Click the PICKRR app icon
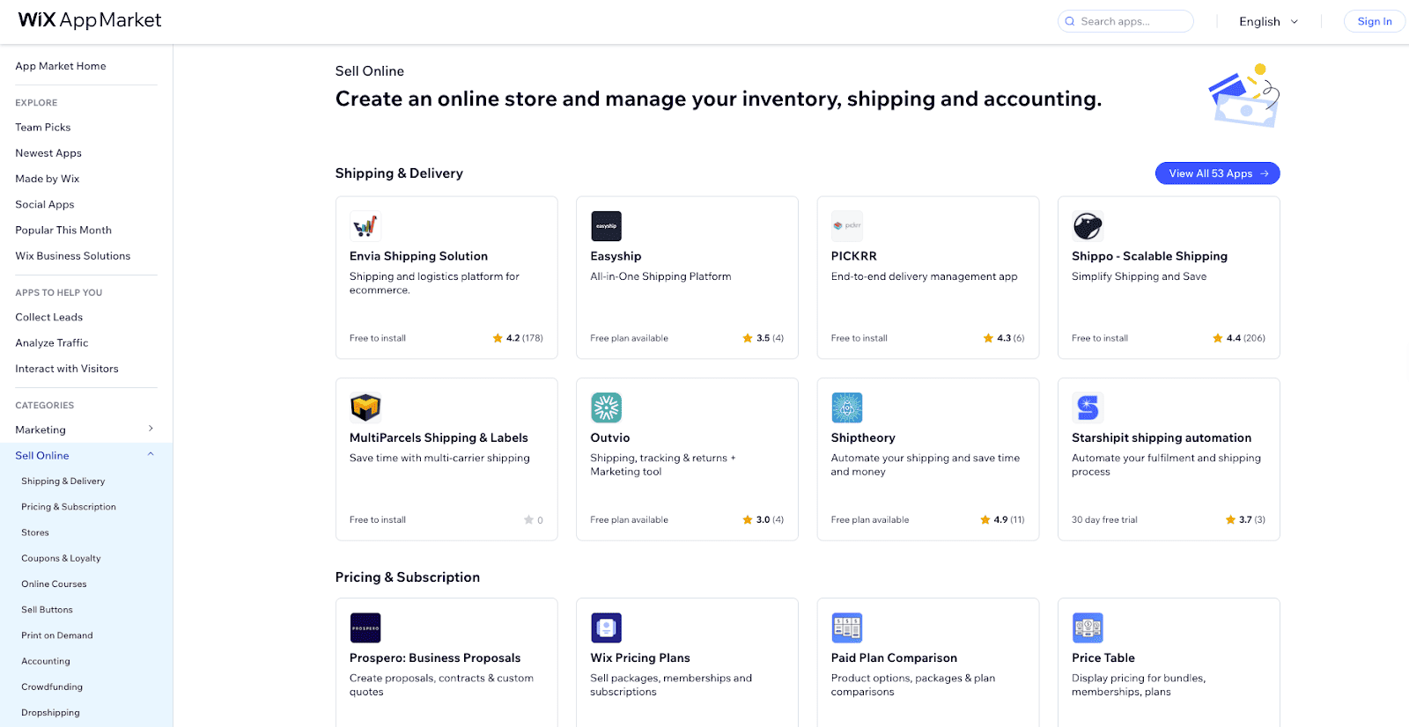1409x727 pixels. pyautogui.click(x=846, y=226)
